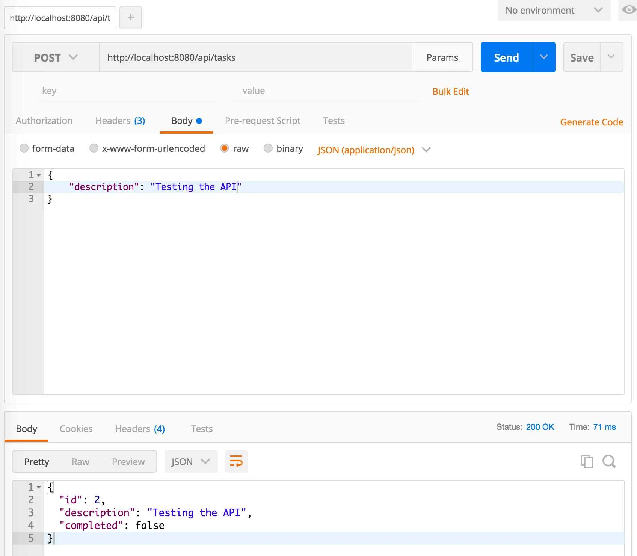The image size is (637, 556).
Task: Switch to the Authorization tab
Action: tap(44, 121)
